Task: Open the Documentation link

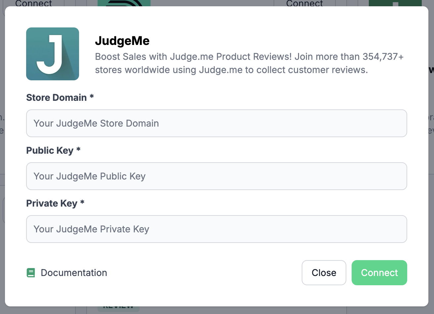Action: (74, 273)
